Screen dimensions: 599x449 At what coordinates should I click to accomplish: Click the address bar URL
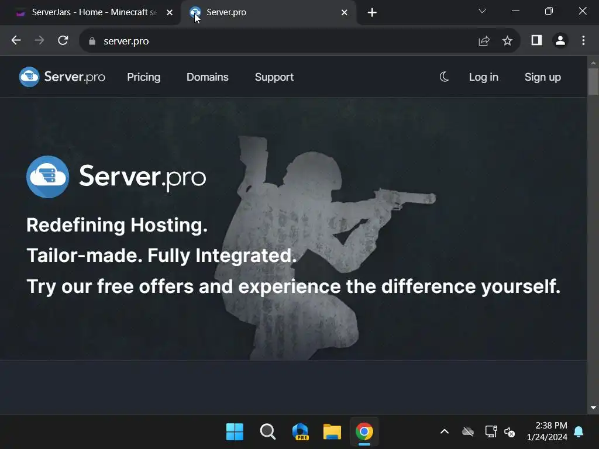[126, 42]
